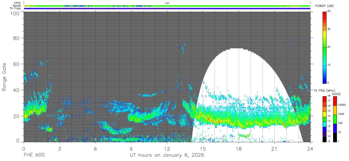
Task: Click UT hour tick label '21'
Action: click(275, 149)
